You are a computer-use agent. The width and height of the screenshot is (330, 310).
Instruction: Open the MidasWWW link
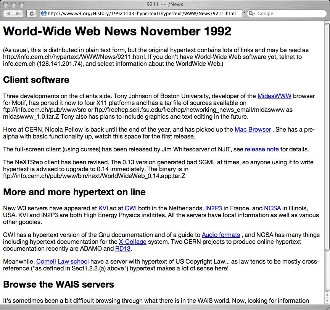(274, 96)
